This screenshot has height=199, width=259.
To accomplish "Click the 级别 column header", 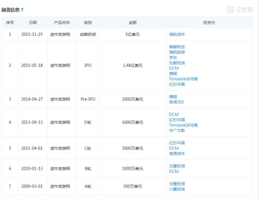I will point(88,22).
